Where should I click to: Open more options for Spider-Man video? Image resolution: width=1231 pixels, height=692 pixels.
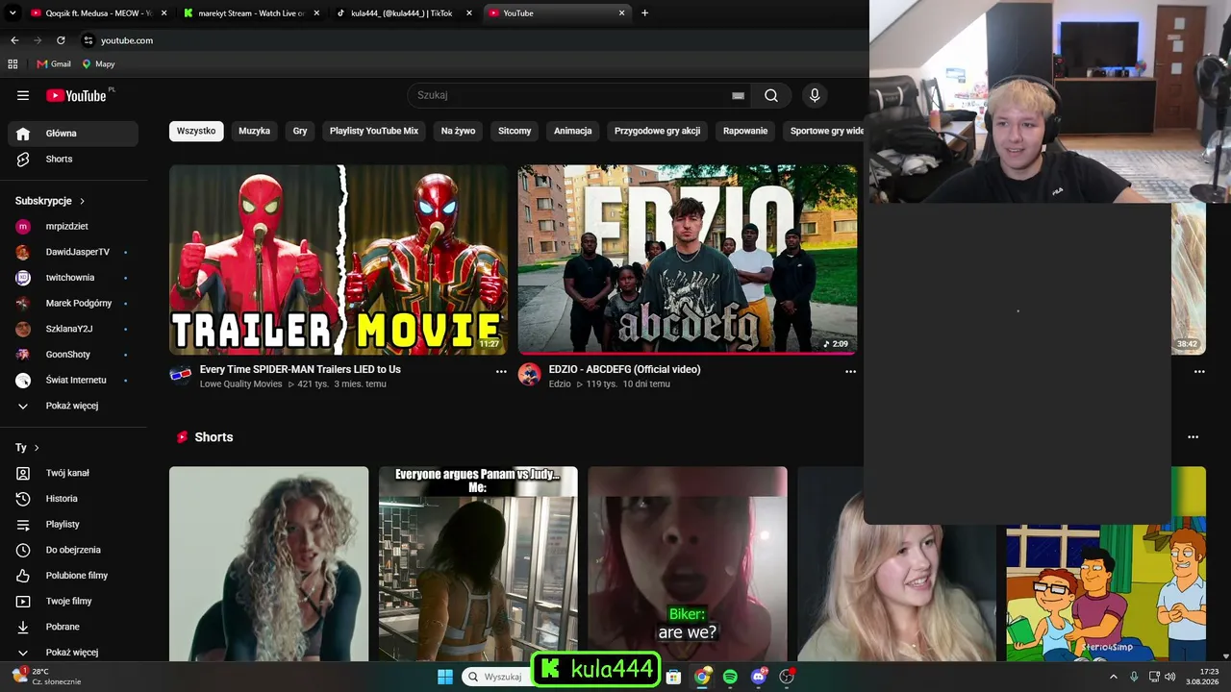click(501, 372)
